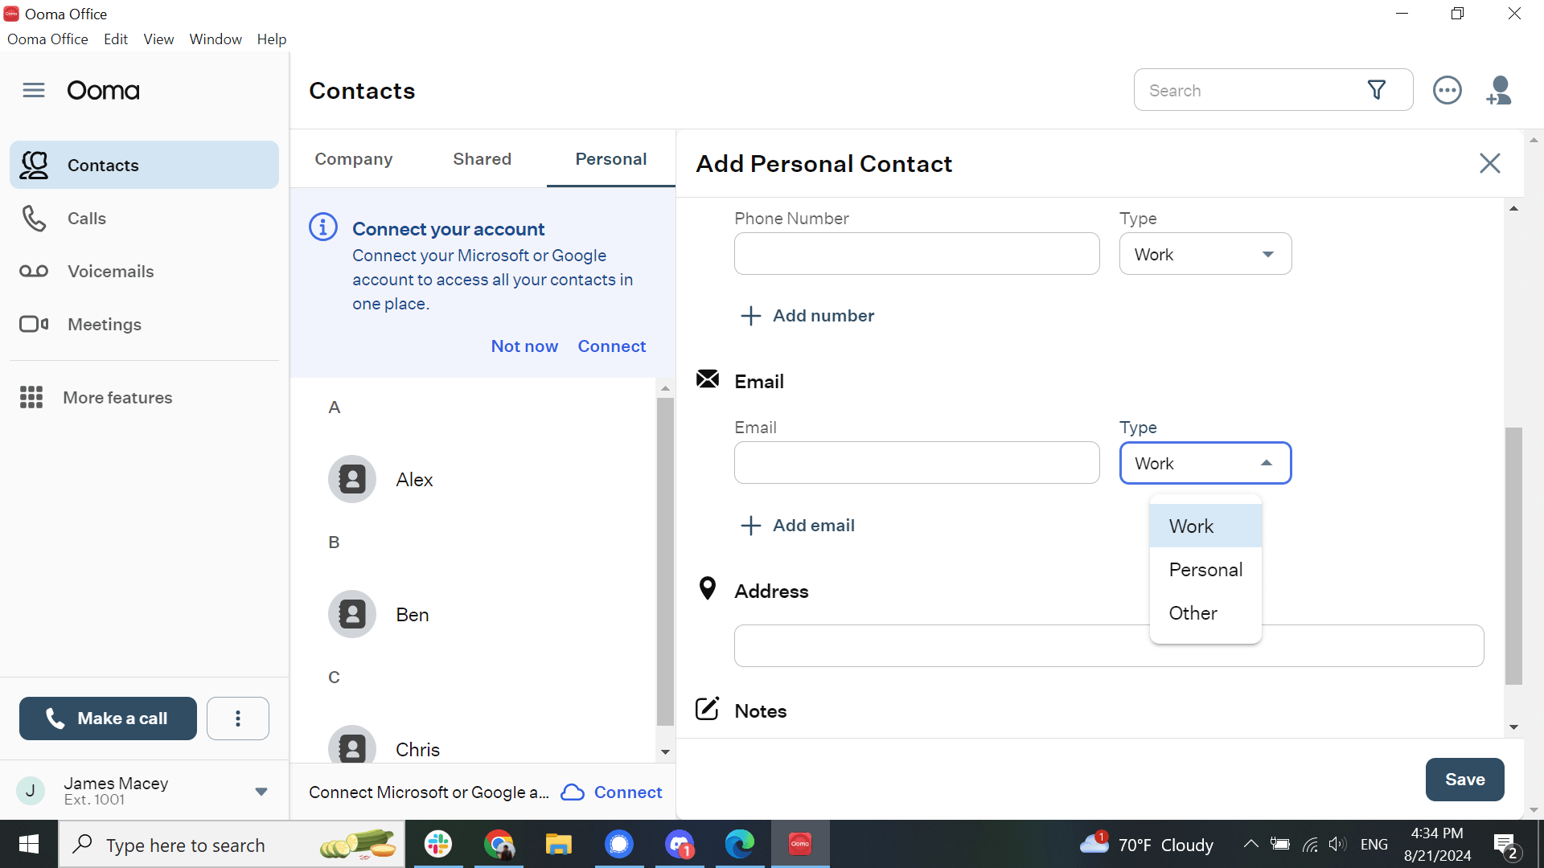Click the add contact profile icon
This screenshot has width=1544, height=868.
pyautogui.click(x=1501, y=90)
